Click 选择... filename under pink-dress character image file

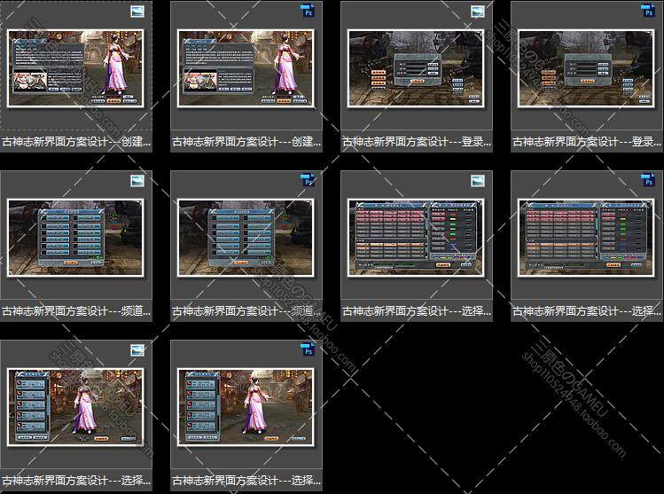pos(76,481)
